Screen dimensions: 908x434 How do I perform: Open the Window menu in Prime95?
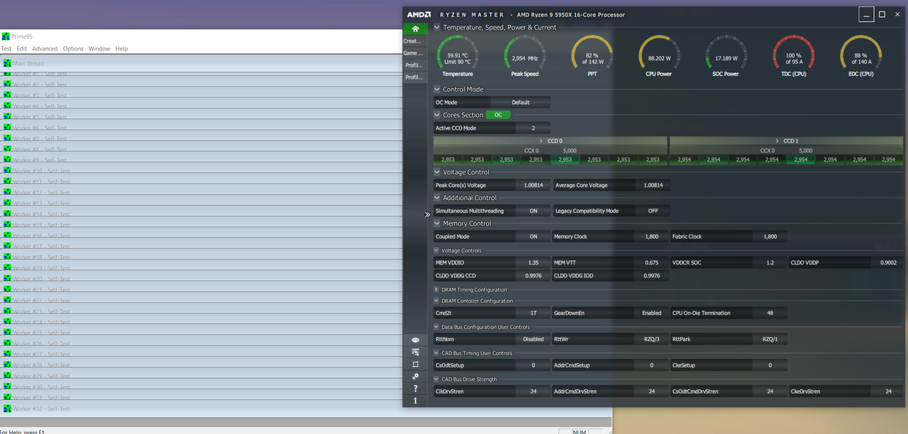tap(99, 49)
